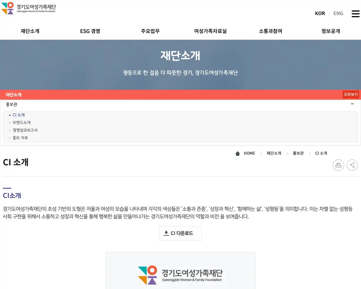The width and height of the screenshot is (361, 289).
Task: Open the 주요업무 main menu
Action: click(x=150, y=31)
